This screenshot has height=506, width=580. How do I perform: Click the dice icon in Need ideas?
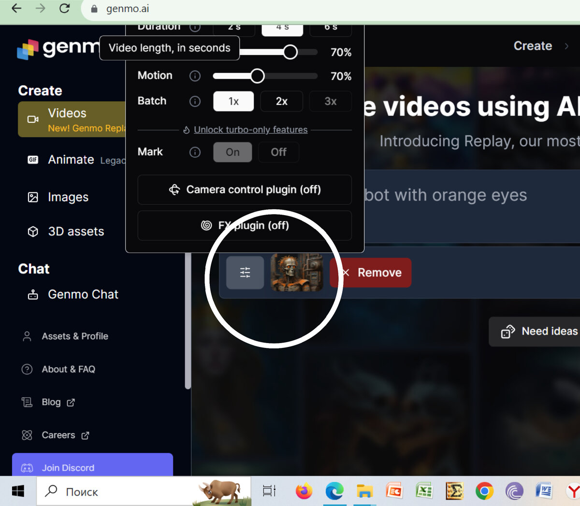[x=508, y=332]
